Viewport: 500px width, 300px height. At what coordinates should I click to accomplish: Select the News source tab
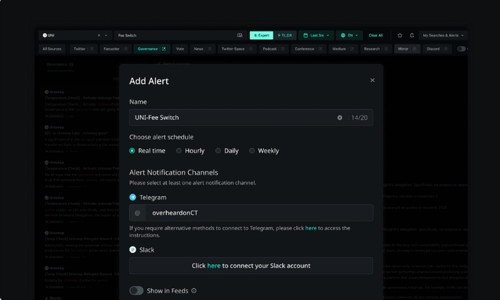(198, 49)
